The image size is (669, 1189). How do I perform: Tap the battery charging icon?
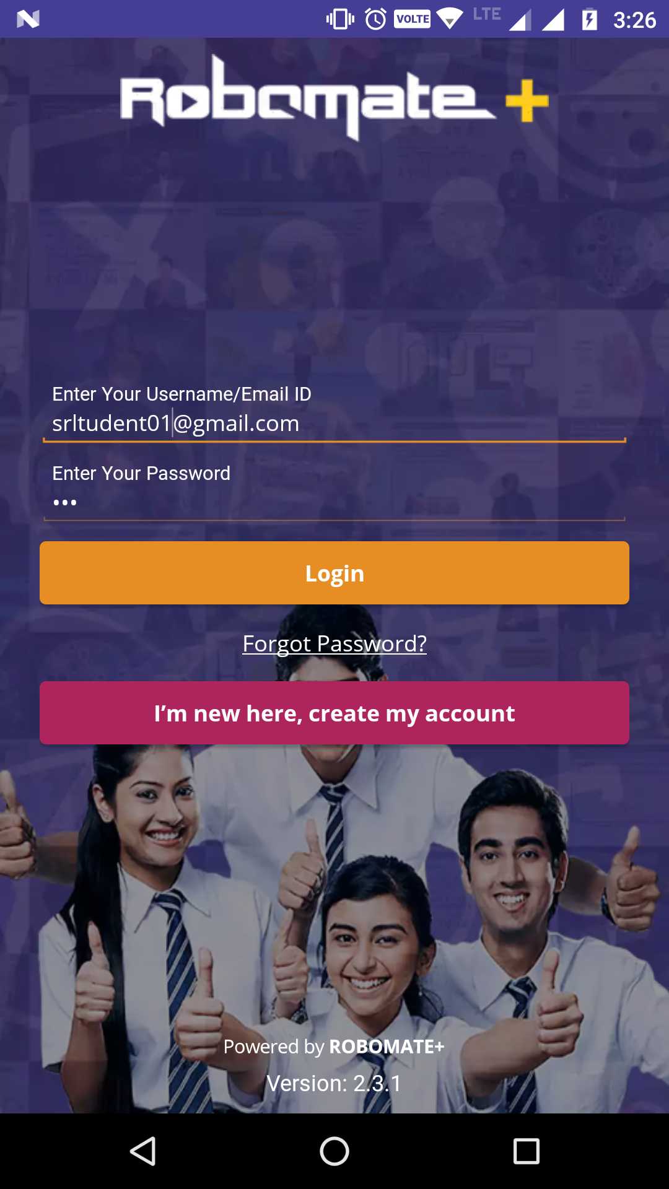point(589,19)
